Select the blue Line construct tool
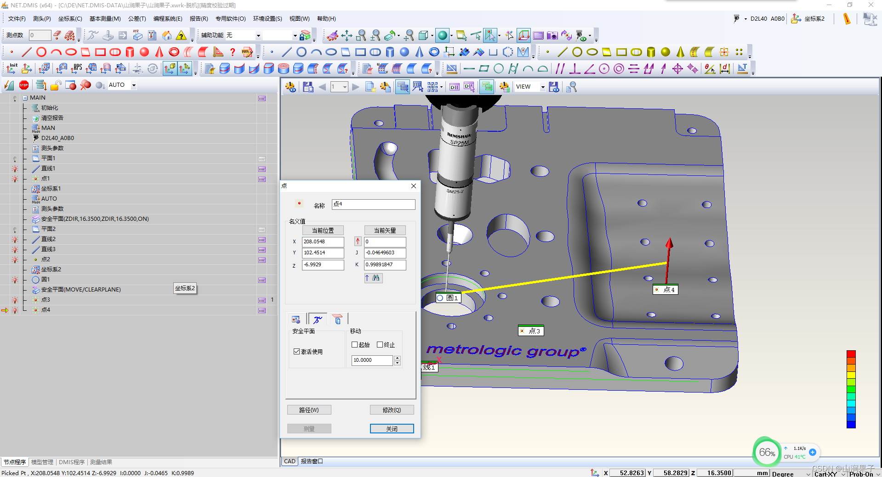Image resolution: width=882 pixels, height=477 pixels. point(287,52)
